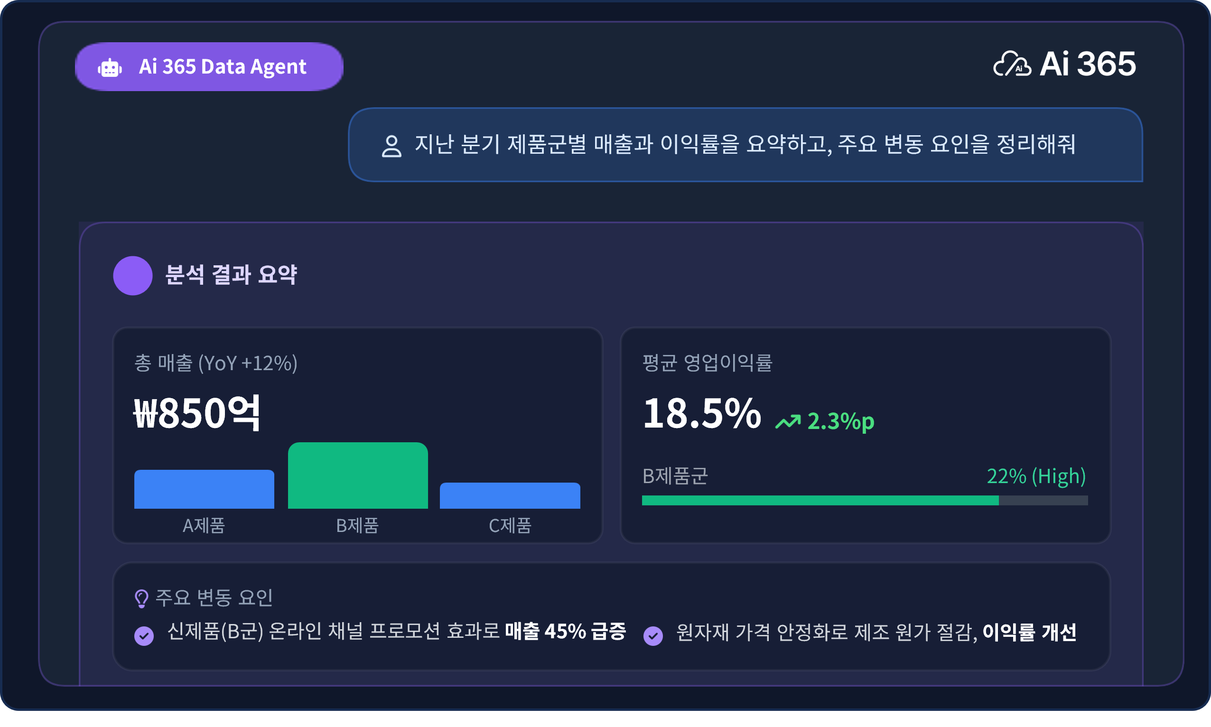Click the purple circle beside 분석 결과 요약
Image resolution: width=1211 pixels, height=727 pixels.
(133, 275)
